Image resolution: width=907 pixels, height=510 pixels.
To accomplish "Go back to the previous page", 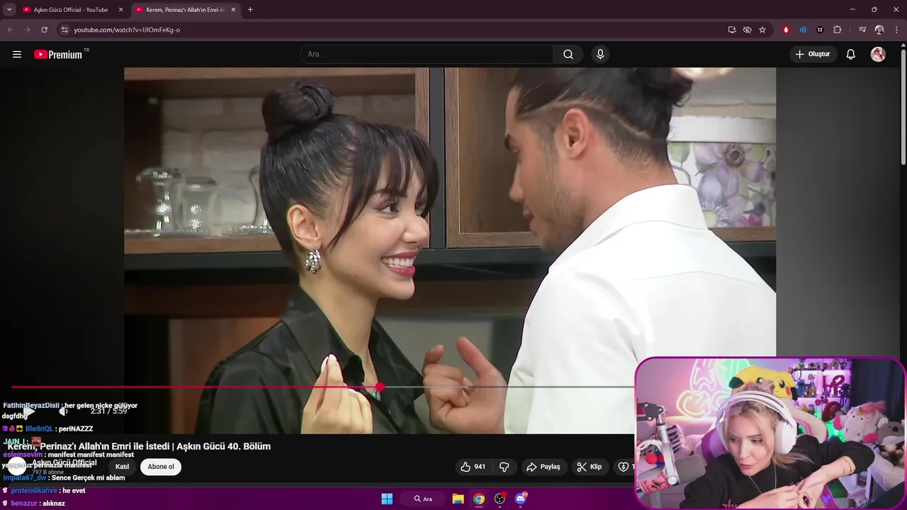I will coord(11,30).
